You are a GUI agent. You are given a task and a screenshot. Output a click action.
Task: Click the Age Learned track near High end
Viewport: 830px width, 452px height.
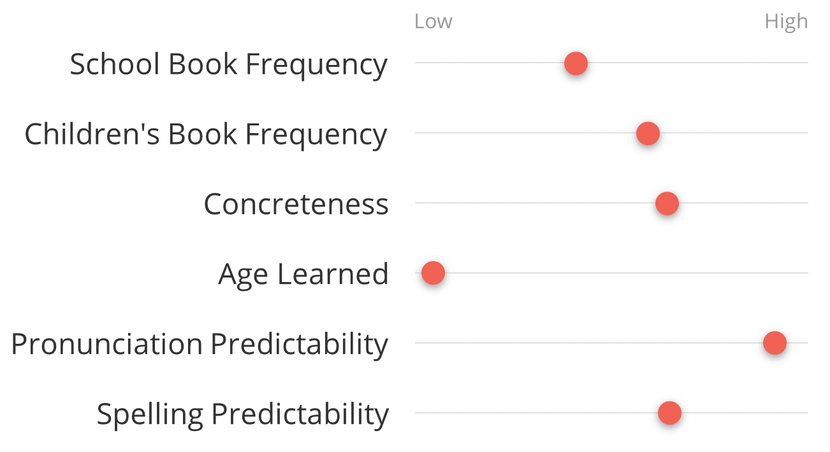point(790,273)
